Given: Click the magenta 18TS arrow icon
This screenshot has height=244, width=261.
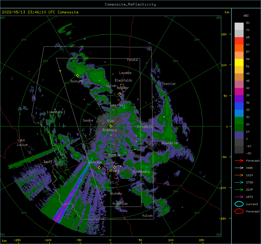Looking at the screenshot, I should [x=239, y=197].
